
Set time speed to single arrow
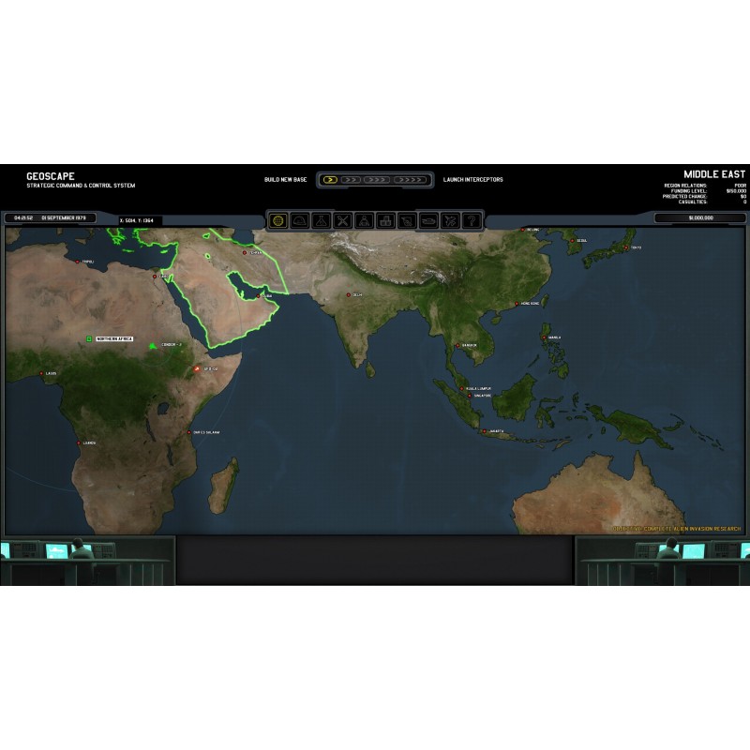330,179
